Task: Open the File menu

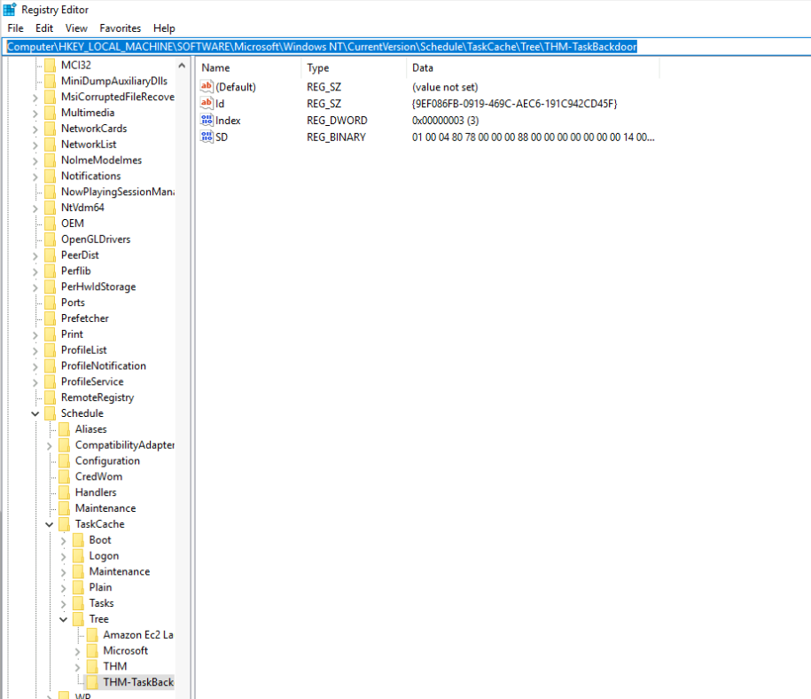Action: (16, 28)
